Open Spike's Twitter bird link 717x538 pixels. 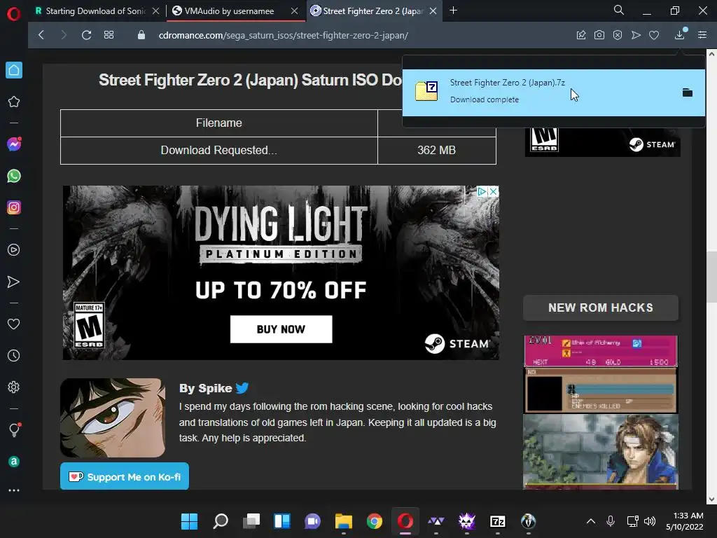[242, 388]
